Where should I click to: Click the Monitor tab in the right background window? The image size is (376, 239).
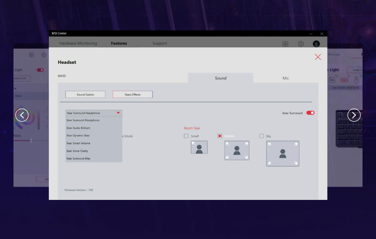point(334,55)
